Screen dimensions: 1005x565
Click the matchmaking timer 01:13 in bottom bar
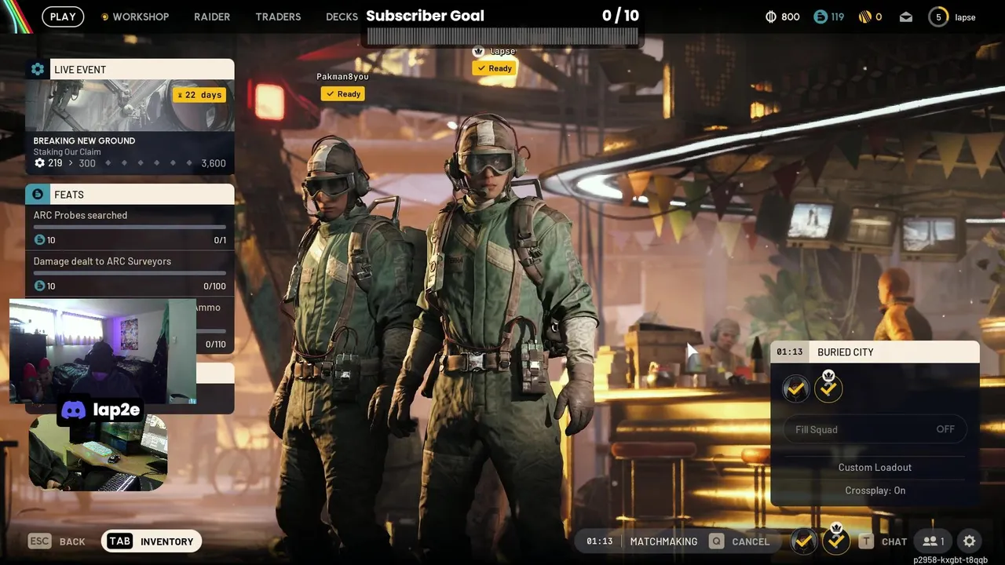(x=599, y=541)
